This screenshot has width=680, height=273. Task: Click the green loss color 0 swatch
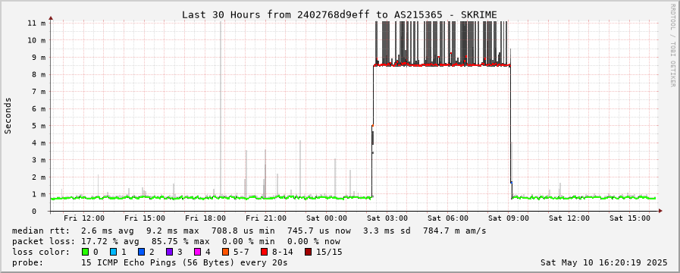[x=85, y=252]
